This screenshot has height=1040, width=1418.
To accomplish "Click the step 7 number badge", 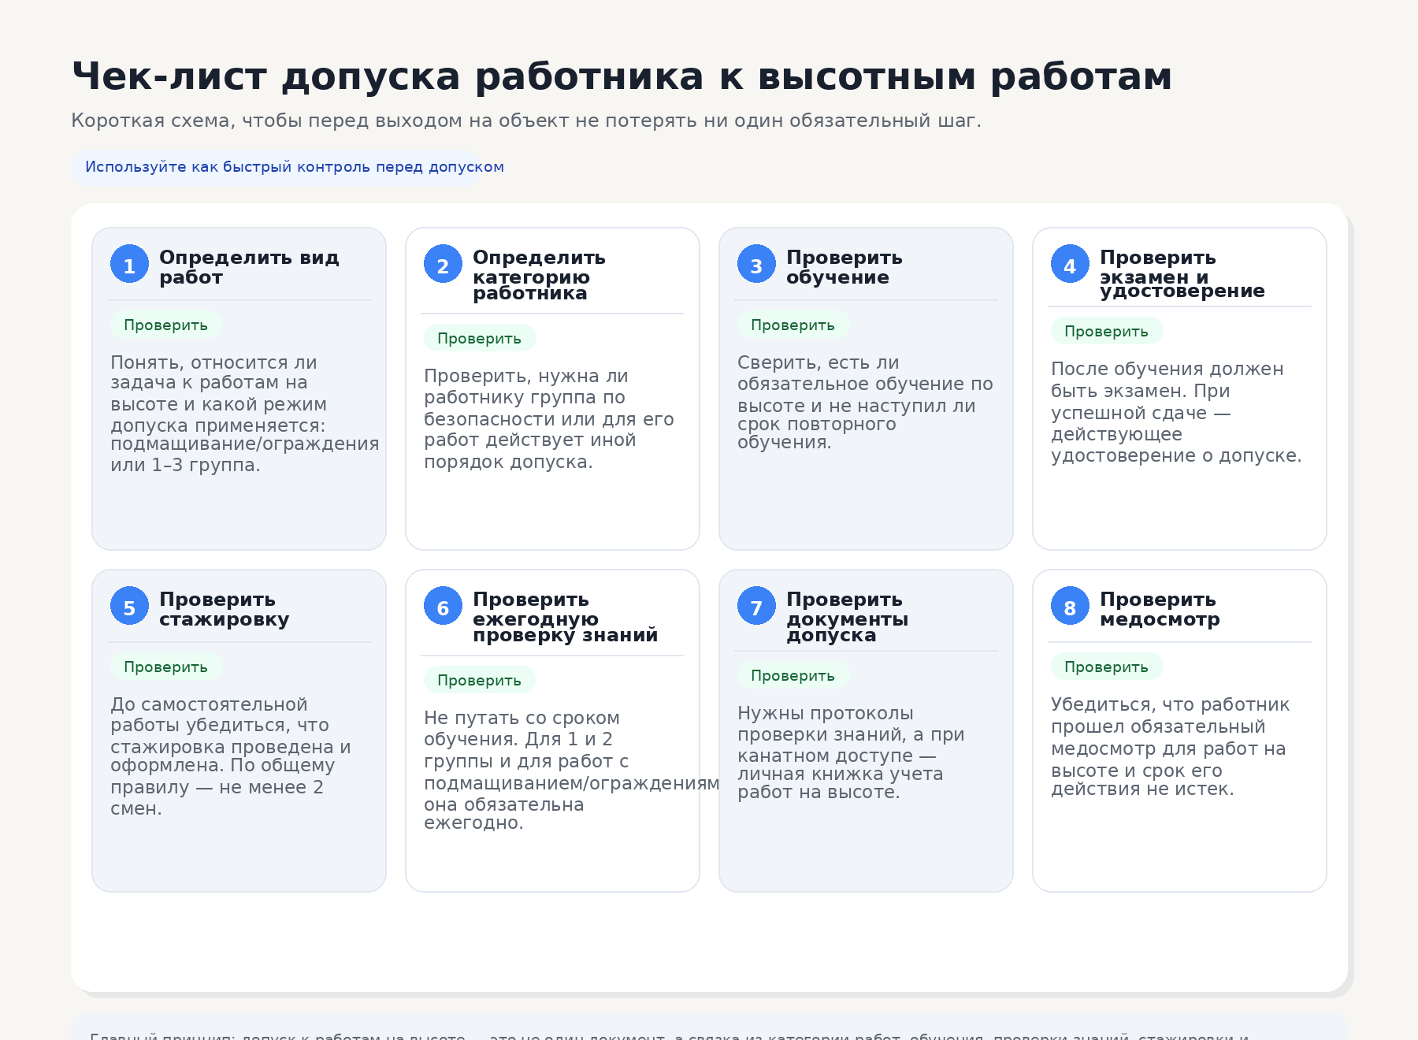I will coord(756,606).
